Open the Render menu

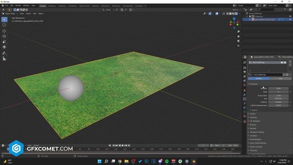(x=18, y=5)
